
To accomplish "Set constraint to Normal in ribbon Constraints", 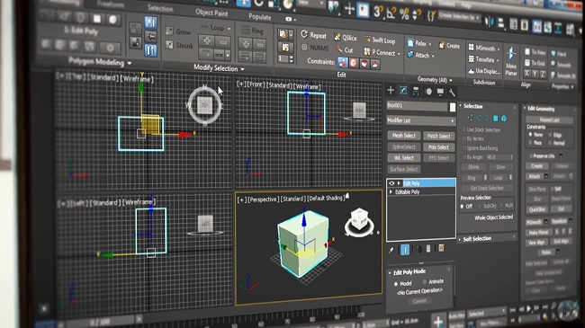I will coord(375,65).
